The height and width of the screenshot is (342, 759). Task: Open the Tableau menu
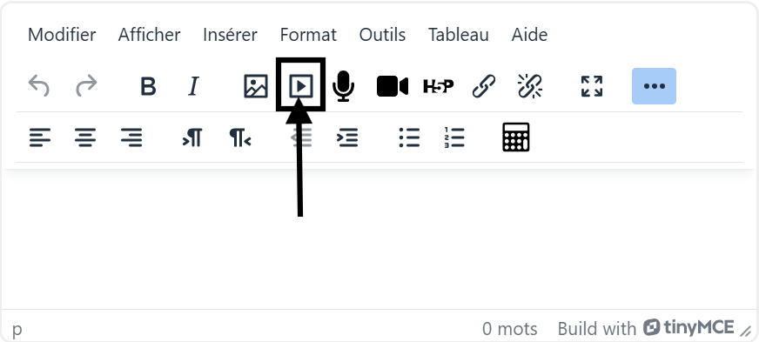coord(459,35)
